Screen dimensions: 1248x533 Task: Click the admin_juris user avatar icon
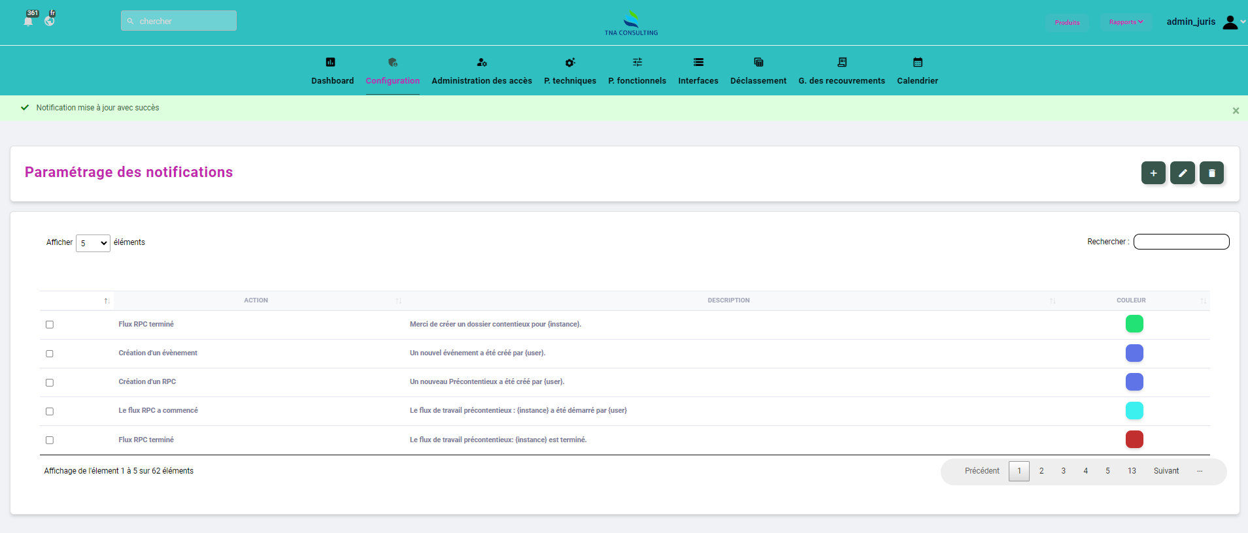[1230, 22]
